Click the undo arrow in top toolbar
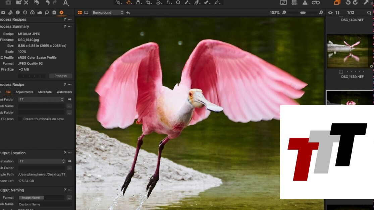 (x=47, y=3)
